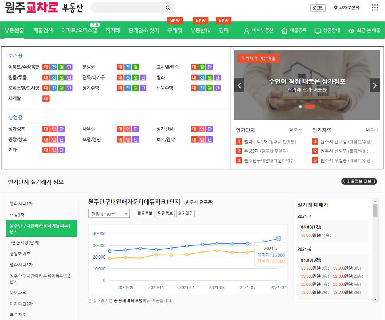The height and width of the screenshot is (320, 385).
Task: Toggle the 매 badge for 아파트/주상복합
Action: [x=46, y=67]
